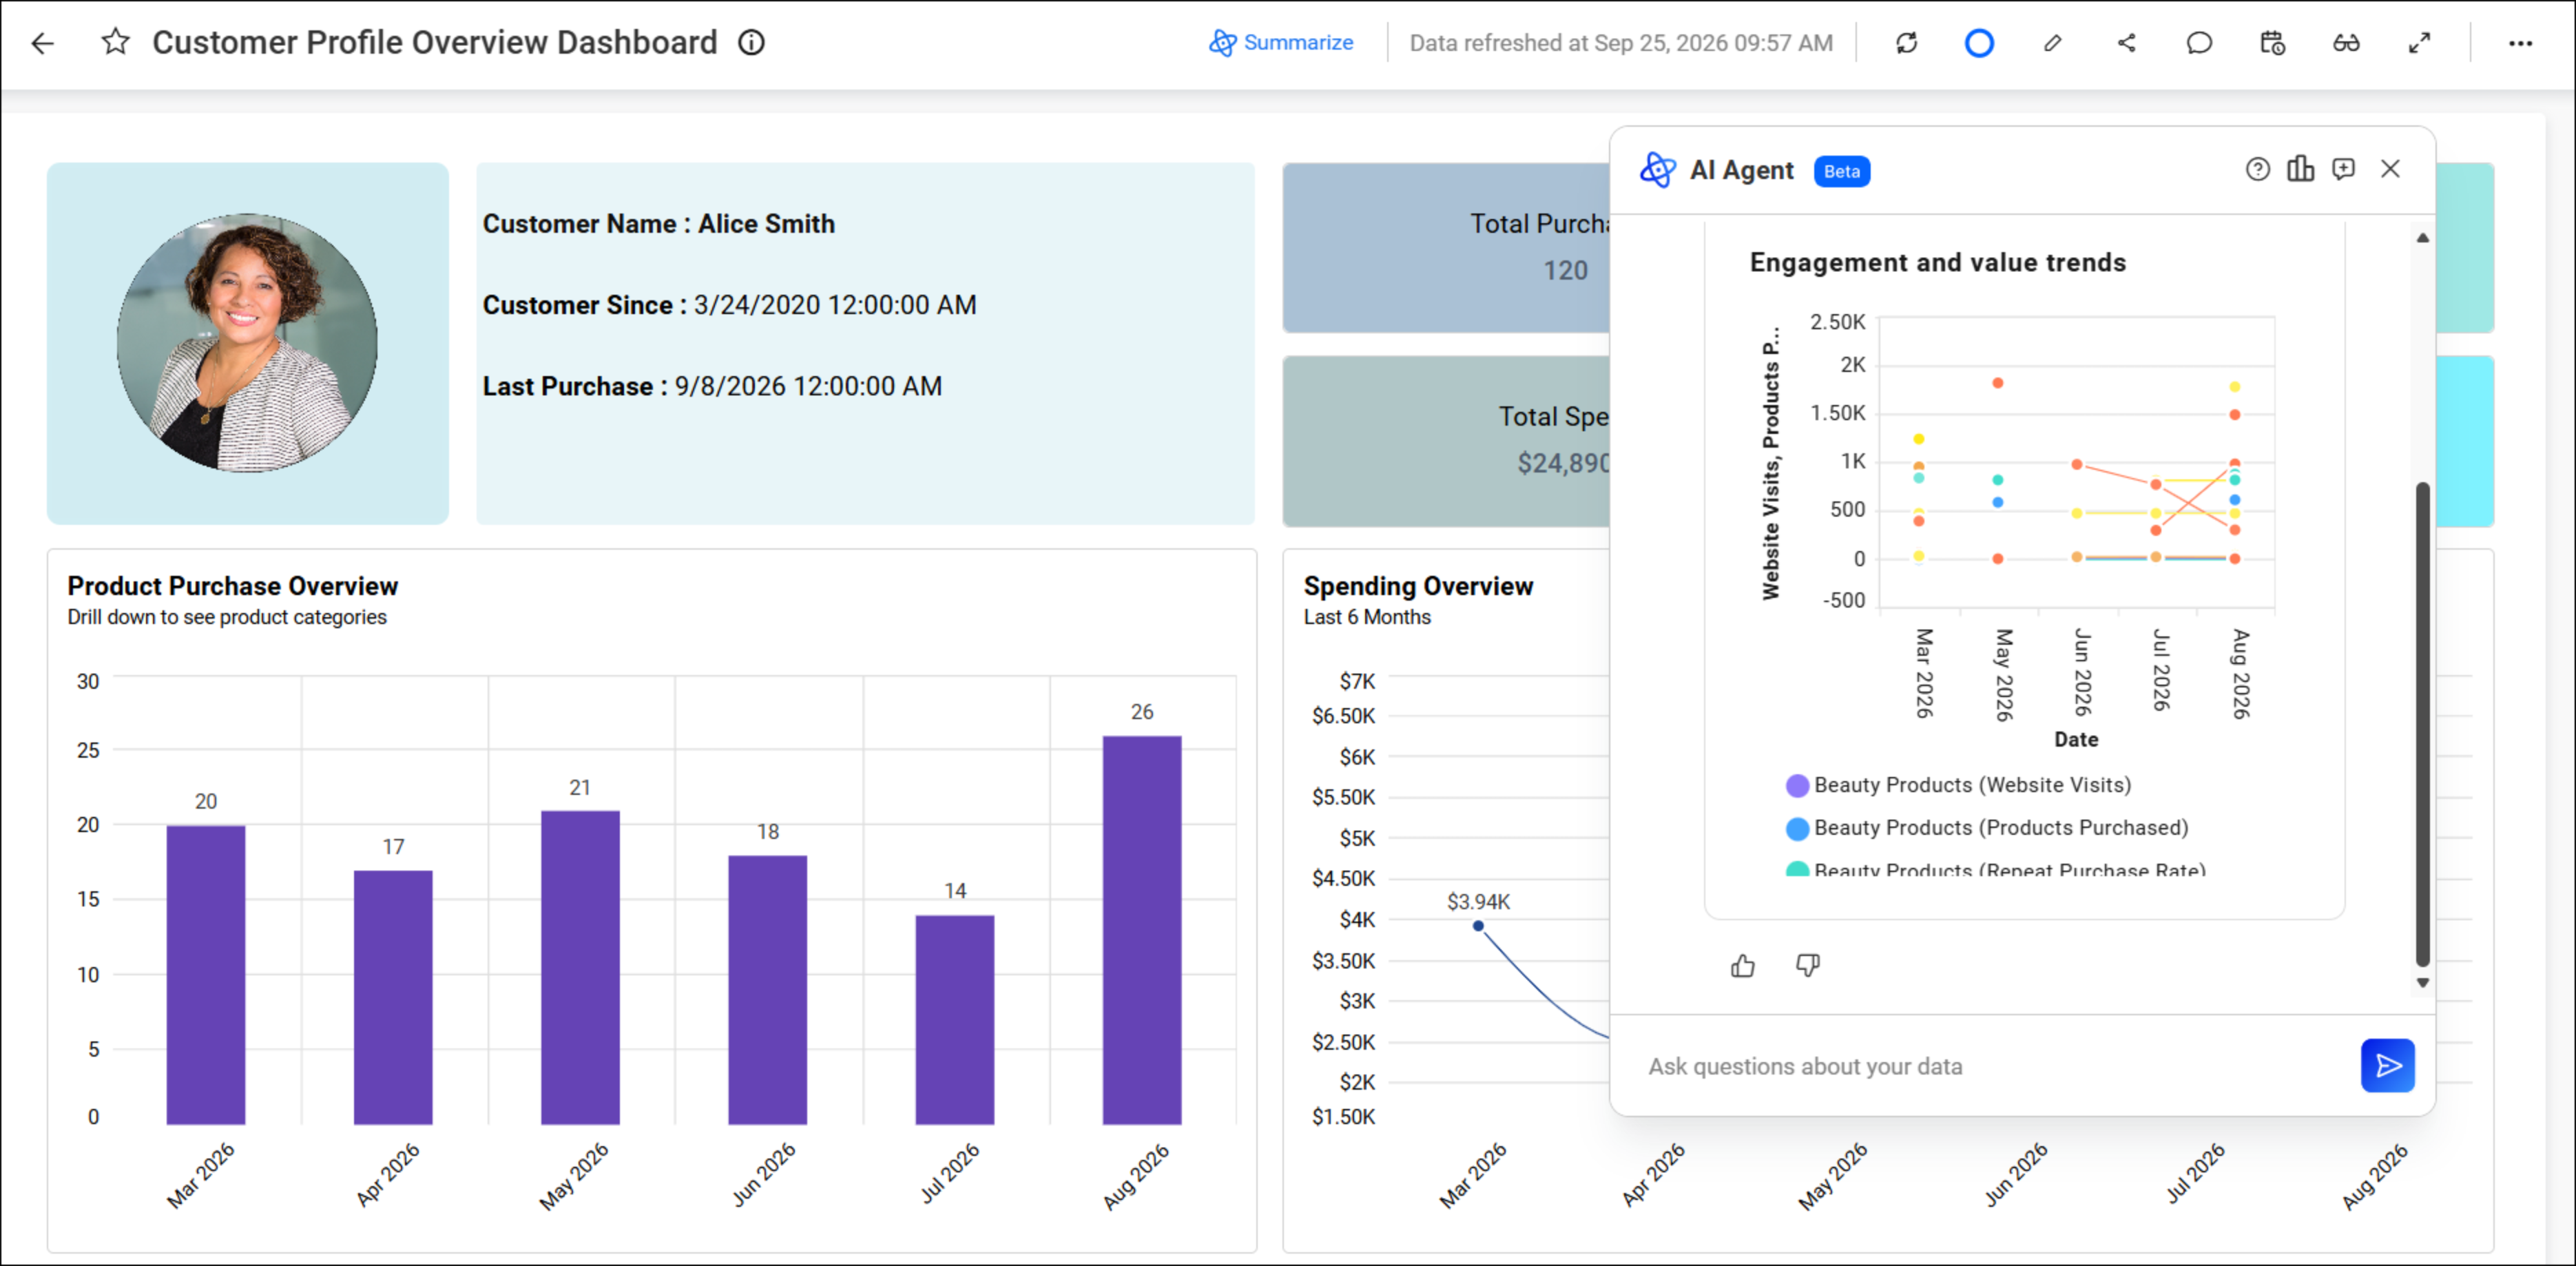This screenshot has height=1266, width=2576.
Task: Click the AI Agent scrollbar down arrow
Action: pos(2422,982)
